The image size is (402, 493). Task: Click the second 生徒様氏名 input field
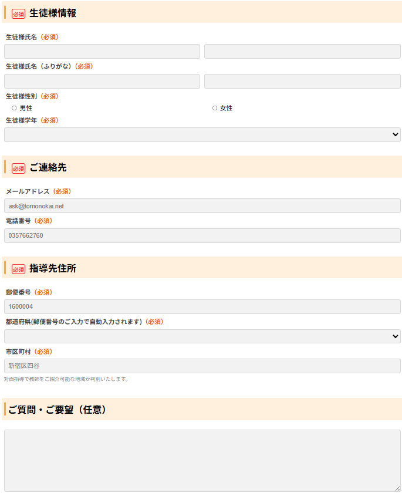302,52
